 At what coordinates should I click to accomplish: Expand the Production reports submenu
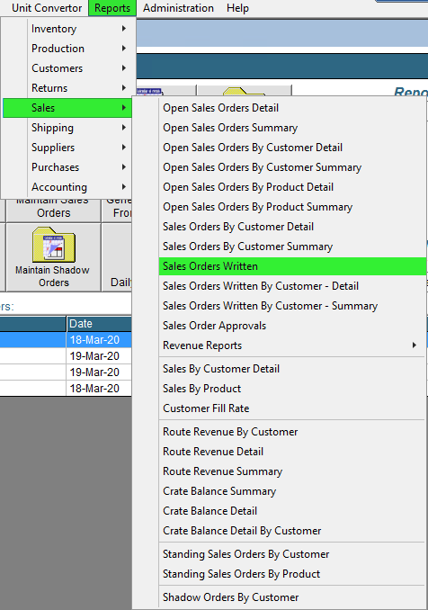click(67, 49)
